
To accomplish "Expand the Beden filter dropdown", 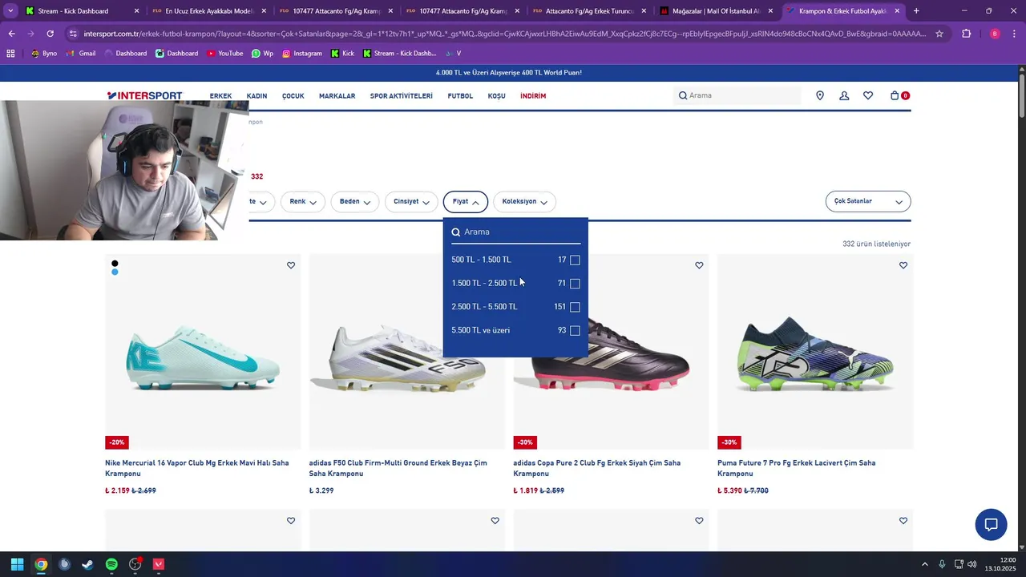I will (355, 202).
